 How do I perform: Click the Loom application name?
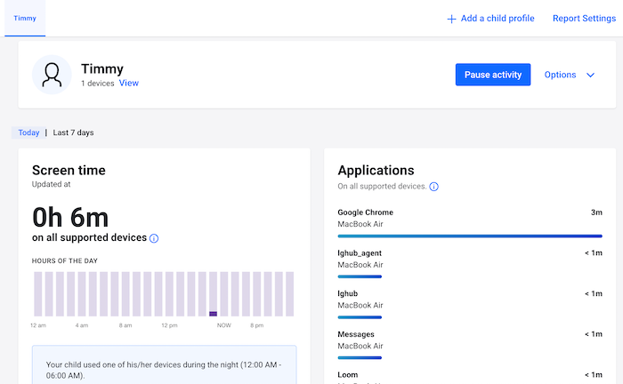point(348,374)
